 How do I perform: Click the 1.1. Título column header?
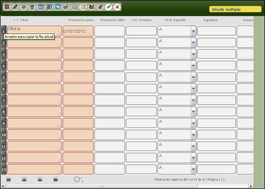[x=21, y=20]
